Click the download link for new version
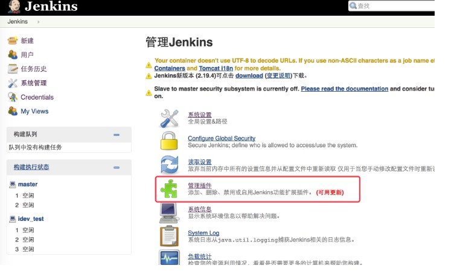This screenshot has height=277, width=460. tap(249, 75)
